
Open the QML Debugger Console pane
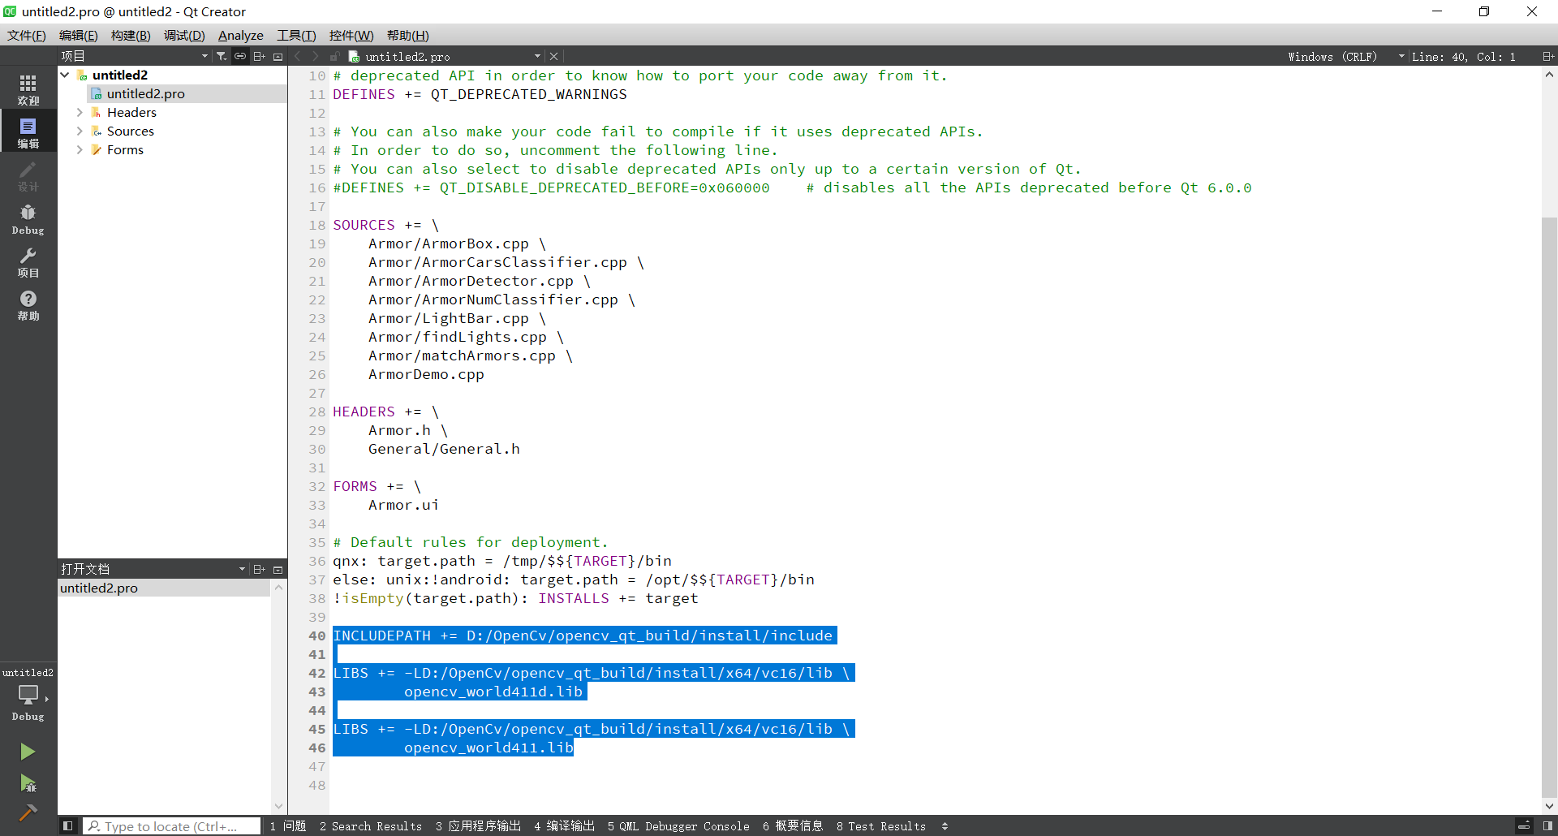[x=678, y=826]
